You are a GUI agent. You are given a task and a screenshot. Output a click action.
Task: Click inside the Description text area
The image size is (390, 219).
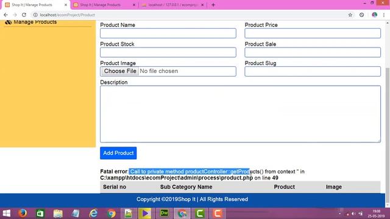click(240, 114)
